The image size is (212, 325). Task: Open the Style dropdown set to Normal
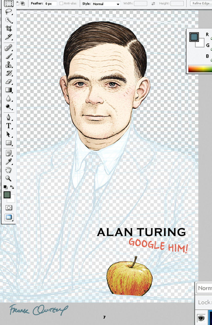pyautogui.click(x=106, y=4)
